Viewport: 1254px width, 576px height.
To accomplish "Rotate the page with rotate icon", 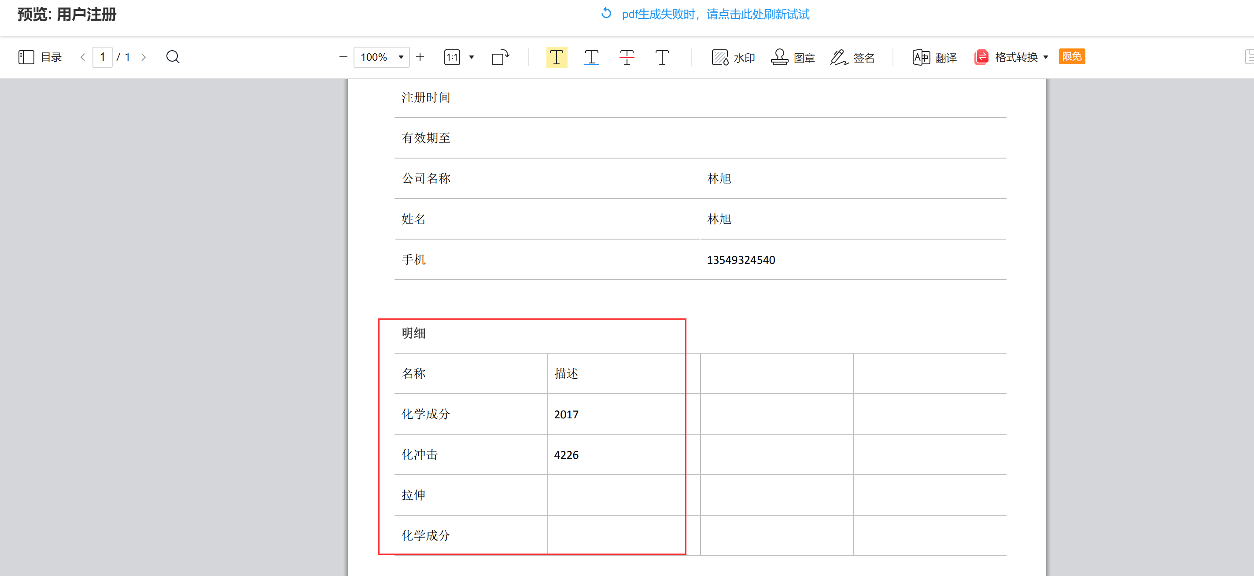I will point(501,57).
